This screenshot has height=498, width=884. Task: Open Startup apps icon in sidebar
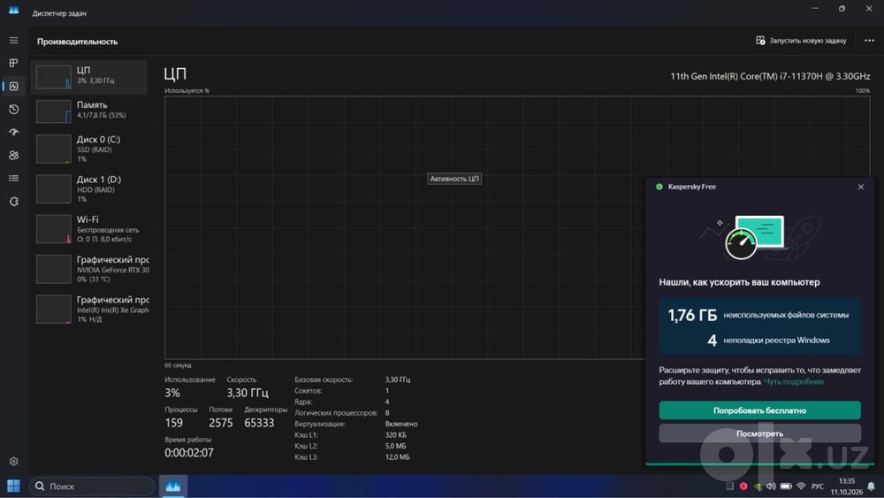(x=13, y=132)
